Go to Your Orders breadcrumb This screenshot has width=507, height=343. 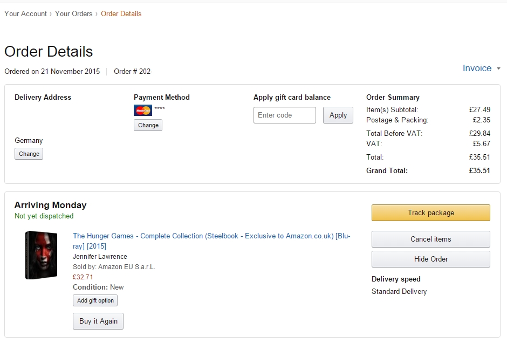(x=74, y=13)
